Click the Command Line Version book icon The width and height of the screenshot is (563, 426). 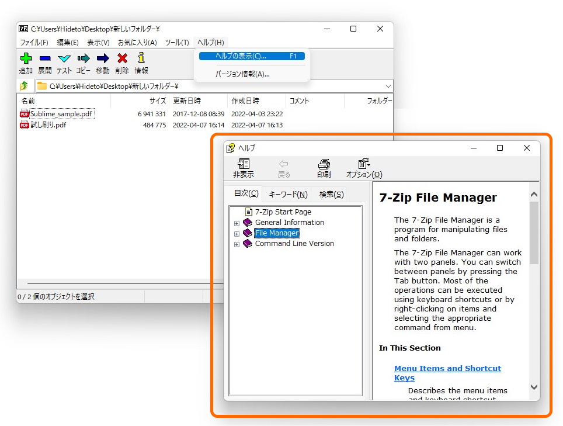click(248, 244)
